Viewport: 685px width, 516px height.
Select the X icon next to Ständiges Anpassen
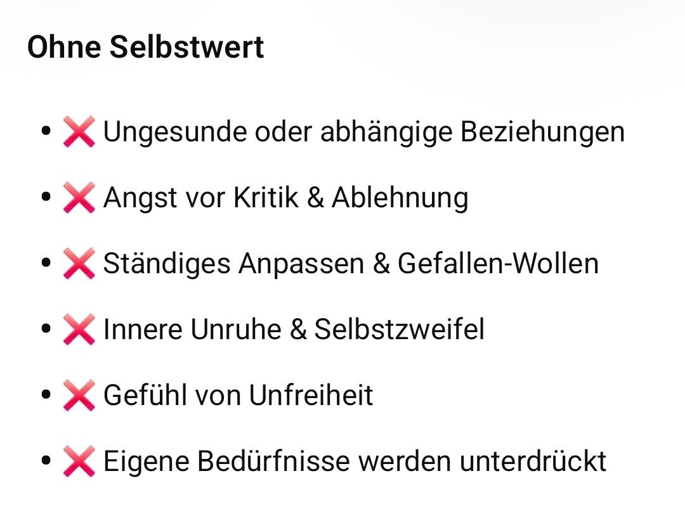click(x=79, y=264)
